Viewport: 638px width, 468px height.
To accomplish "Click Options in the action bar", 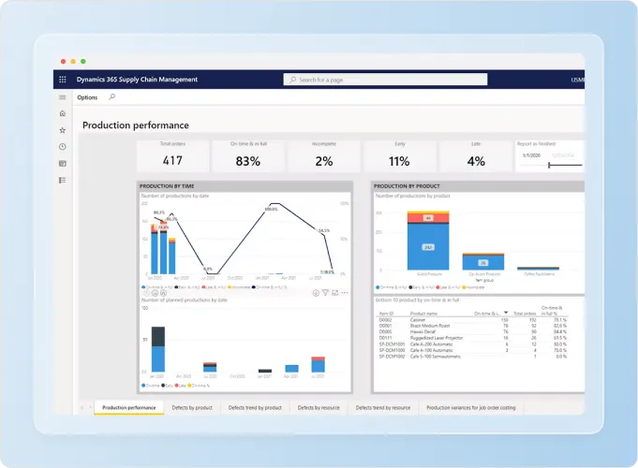I will [x=87, y=97].
